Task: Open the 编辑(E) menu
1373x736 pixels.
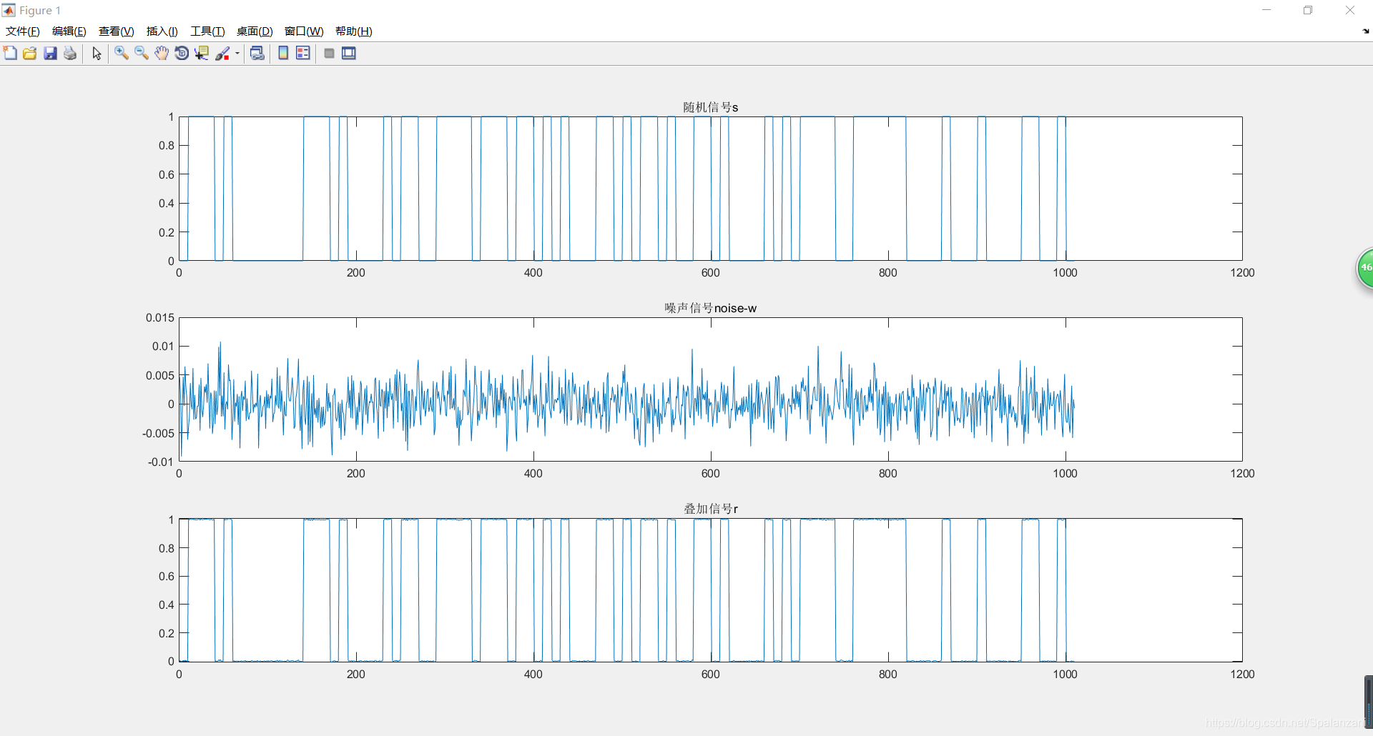Action: pyautogui.click(x=69, y=31)
